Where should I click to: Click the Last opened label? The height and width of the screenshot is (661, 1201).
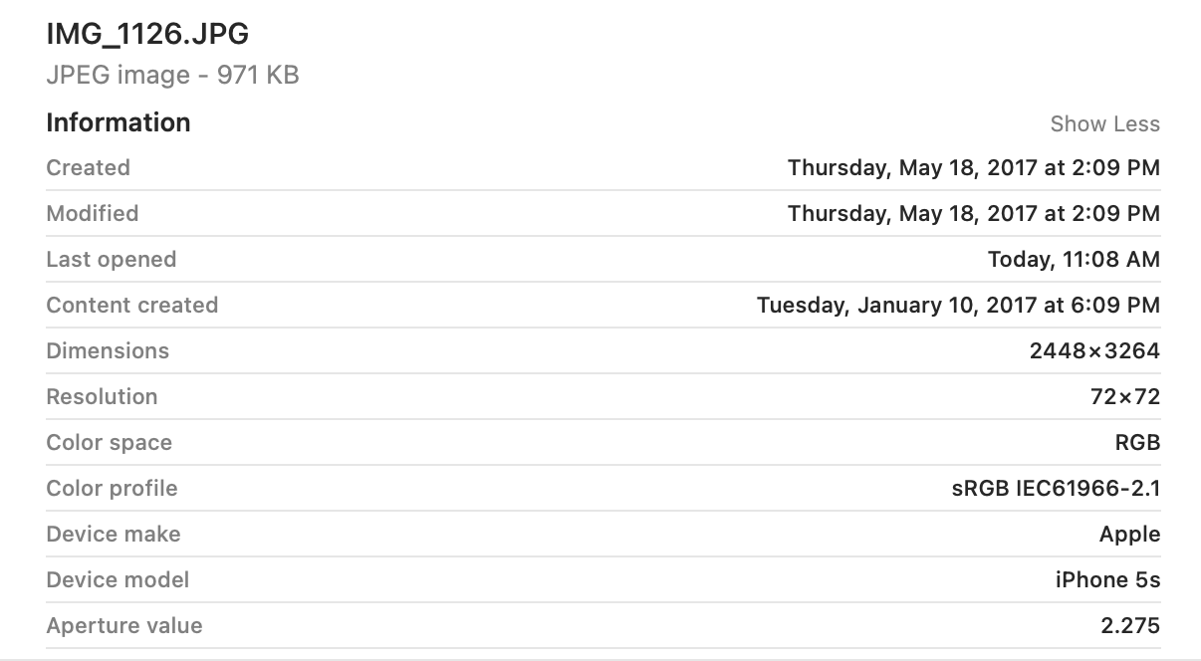pyautogui.click(x=112, y=259)
